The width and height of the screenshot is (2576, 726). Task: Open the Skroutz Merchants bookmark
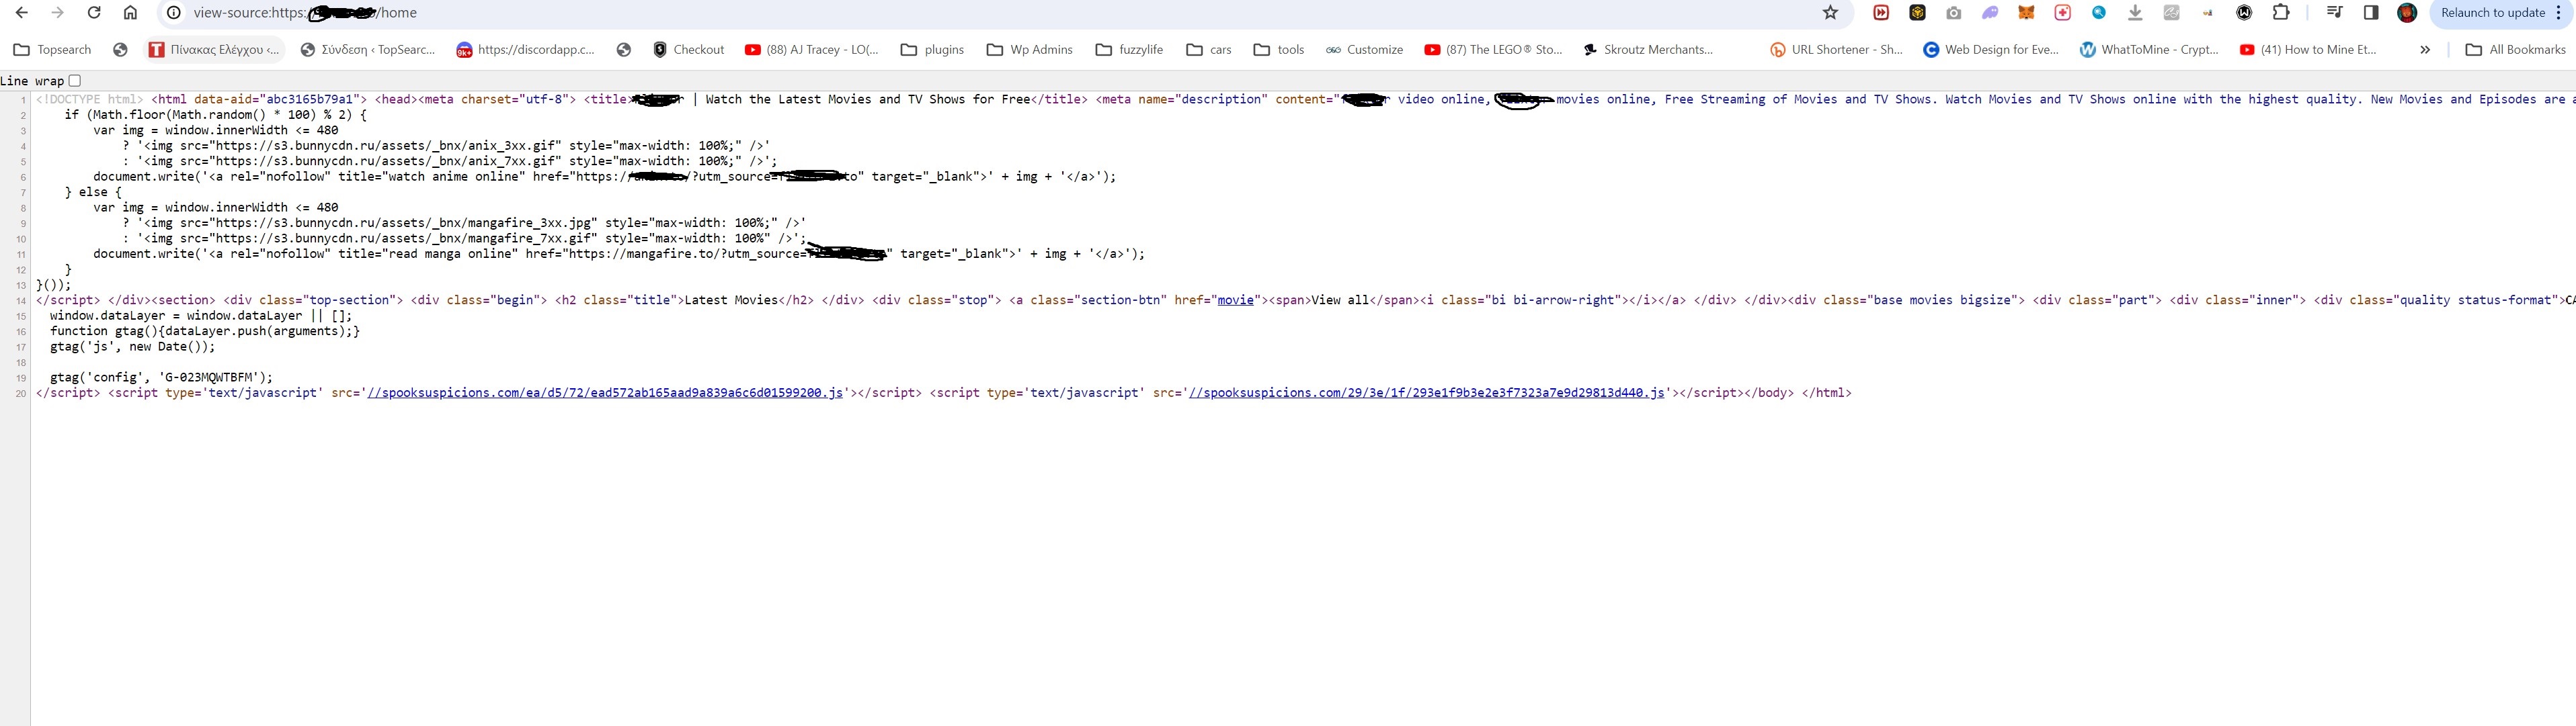tap(1648, 50)
